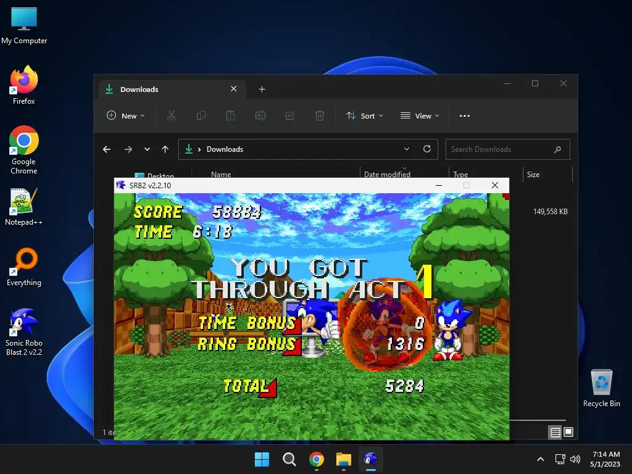Image resolution: width=632 pixels, height=474 pixels.
Task: Click the chevron before Downloads in address bar
Action: 199,149
